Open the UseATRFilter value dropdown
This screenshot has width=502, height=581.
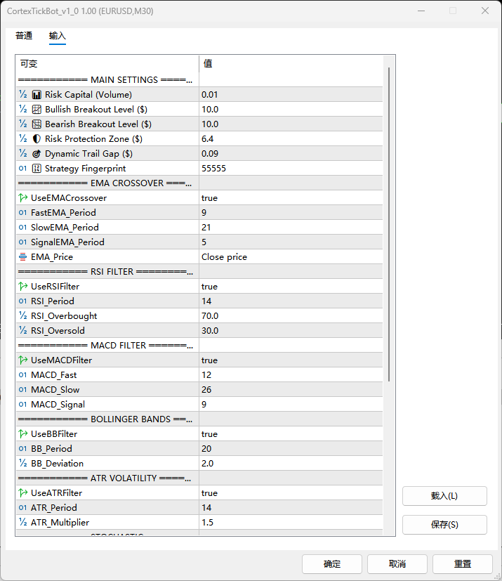[291, 493]
